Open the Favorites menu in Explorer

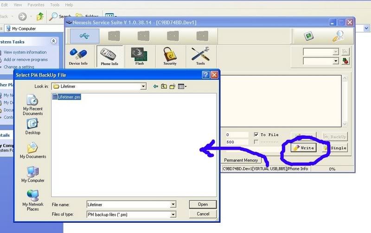36,5
